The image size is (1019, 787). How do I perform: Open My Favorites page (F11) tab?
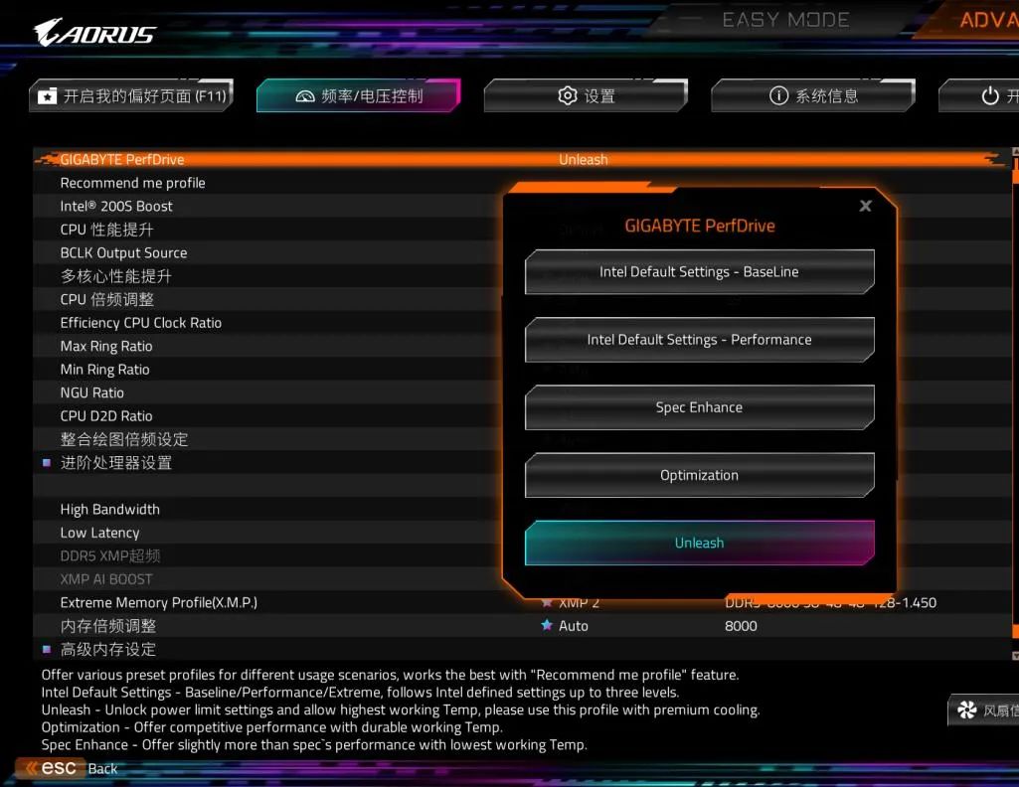click(131, 96)
